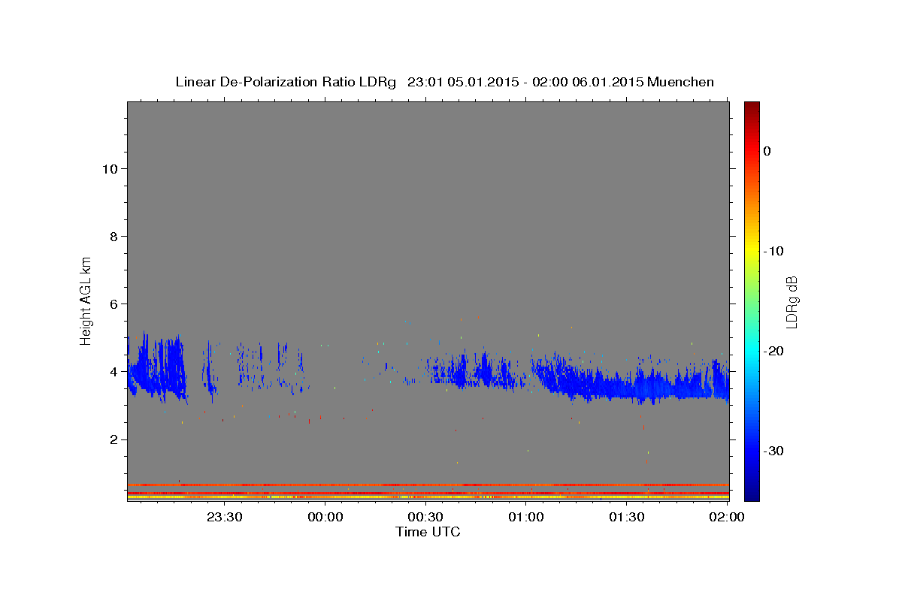The width and height of the screenshot is (902, 601).
Task: Click the colorbar value -20
Action: click(x=774, y=351)
